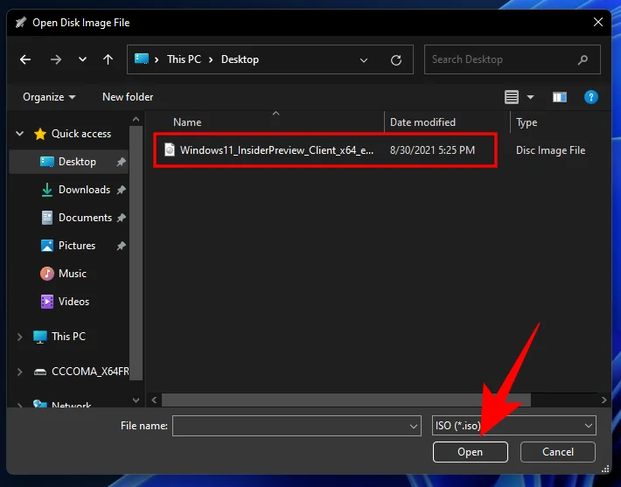Click the This PC breadcrumb

(185, 59)
